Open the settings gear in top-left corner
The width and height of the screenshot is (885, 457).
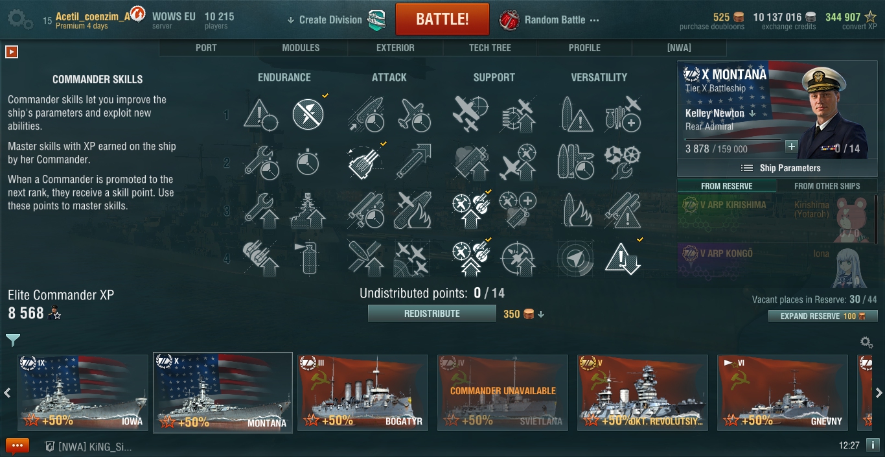coord(19,19)
